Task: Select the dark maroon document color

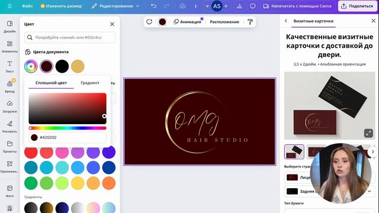Action: tap(46, 66)
